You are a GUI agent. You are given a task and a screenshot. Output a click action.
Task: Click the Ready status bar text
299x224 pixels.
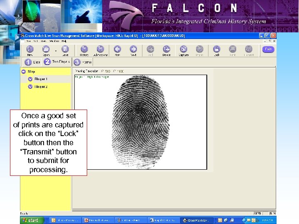pos(24,214)
